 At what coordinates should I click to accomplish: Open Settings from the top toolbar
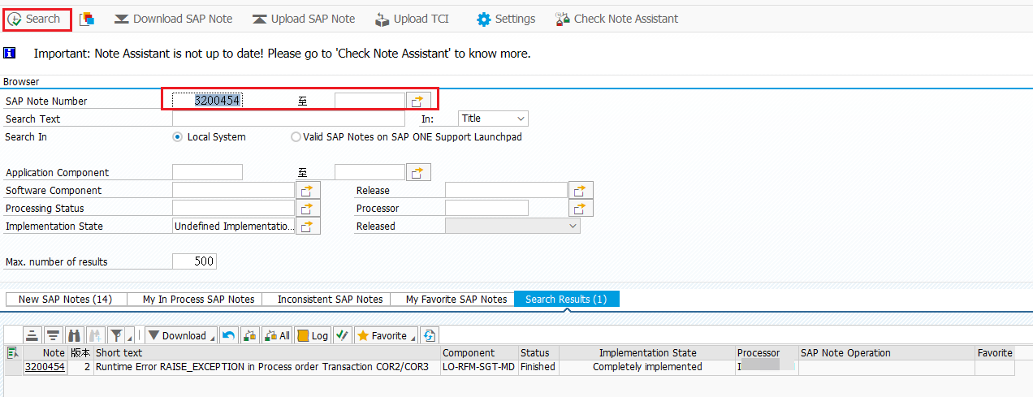[506, 19]
